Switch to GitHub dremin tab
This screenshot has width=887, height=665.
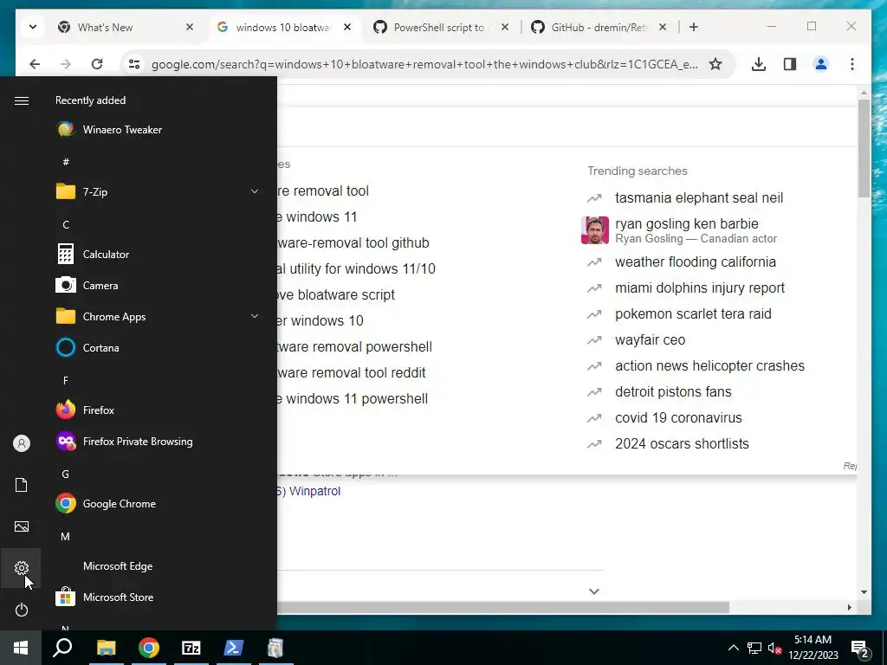point(599,27)
